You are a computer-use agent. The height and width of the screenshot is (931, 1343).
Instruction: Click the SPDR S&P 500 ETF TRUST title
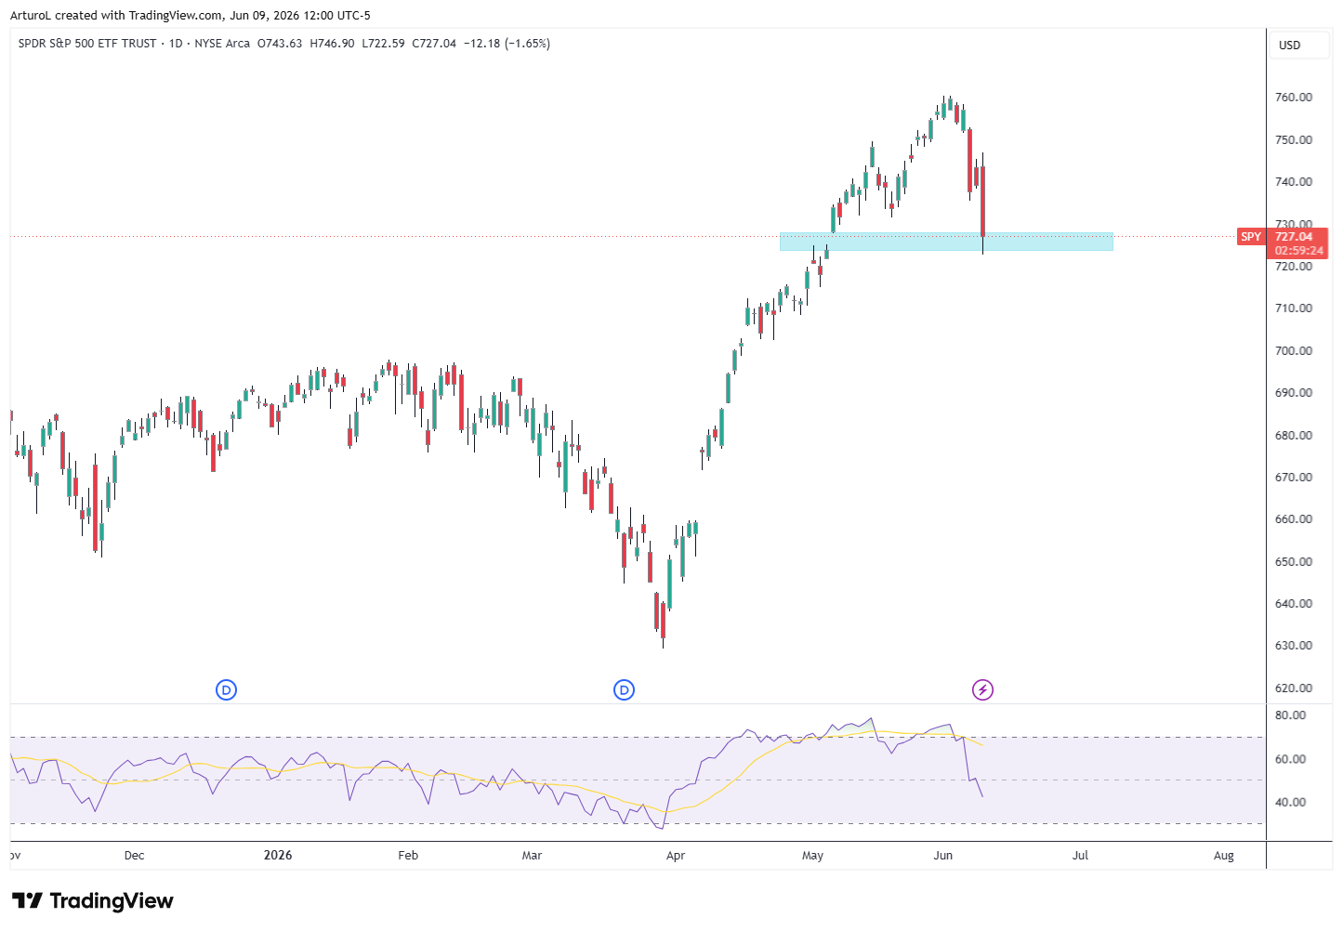[x=87, y=44]
